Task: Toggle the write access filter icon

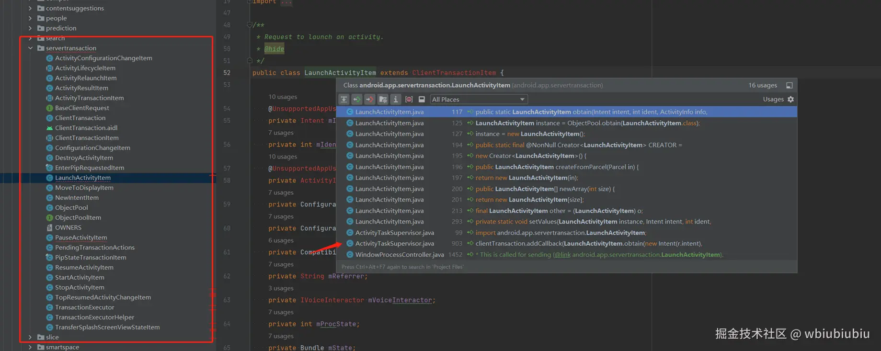Action: coord(369,99)
